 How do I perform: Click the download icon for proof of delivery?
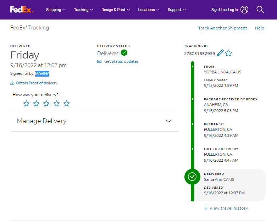tap(12, 83)
